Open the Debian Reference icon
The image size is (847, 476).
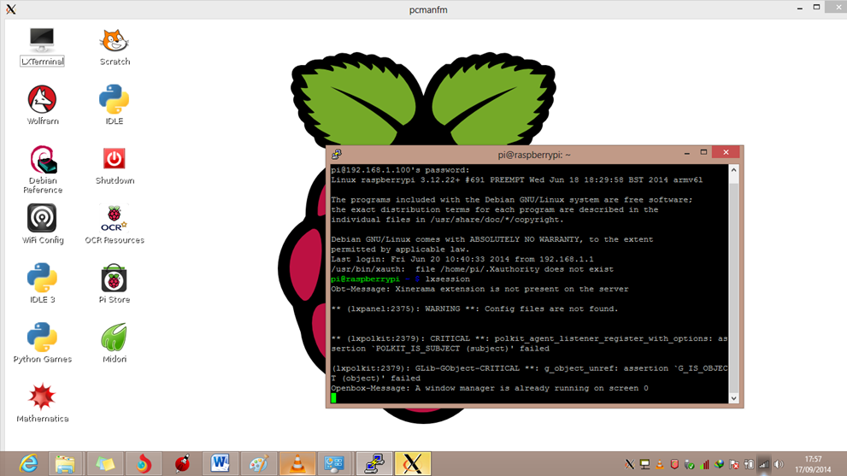click(43, 169)
